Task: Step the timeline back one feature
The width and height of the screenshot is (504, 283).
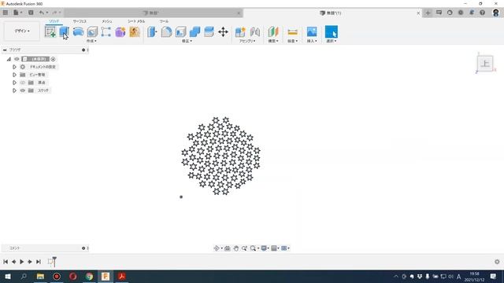Action: 14,262
